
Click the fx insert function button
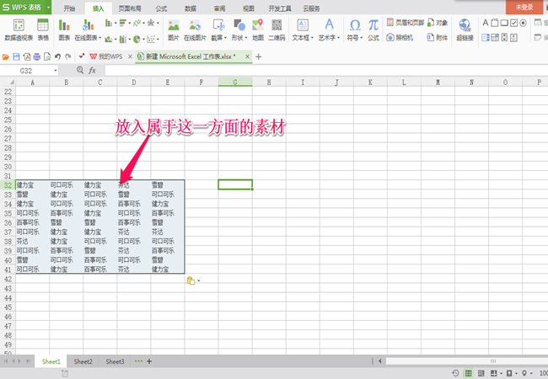click(92, 71)
